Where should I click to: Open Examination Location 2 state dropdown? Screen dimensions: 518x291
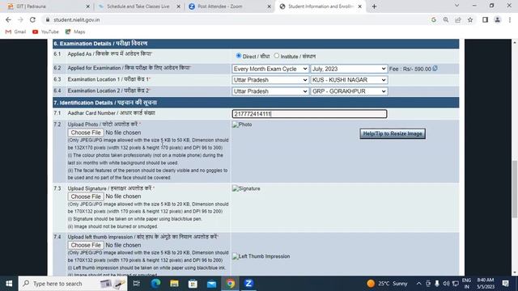[270, 91]
